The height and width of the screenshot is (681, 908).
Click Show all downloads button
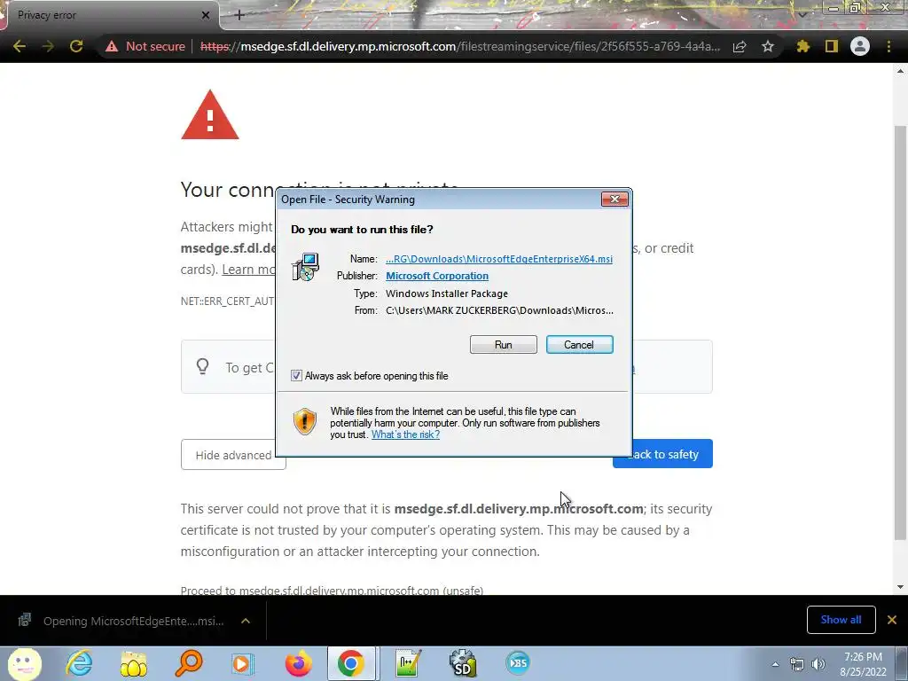coord(841,620)
